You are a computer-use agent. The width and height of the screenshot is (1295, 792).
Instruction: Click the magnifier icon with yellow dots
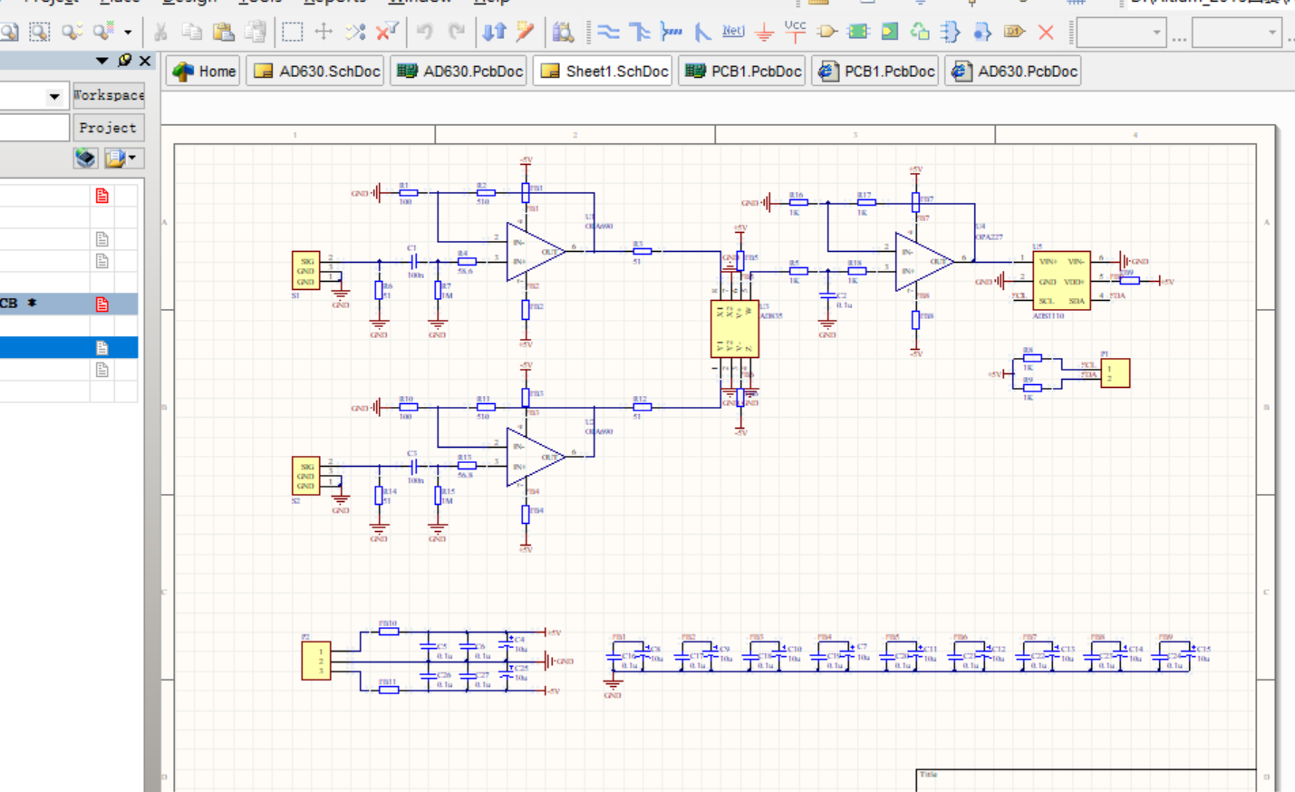[72, 33]
